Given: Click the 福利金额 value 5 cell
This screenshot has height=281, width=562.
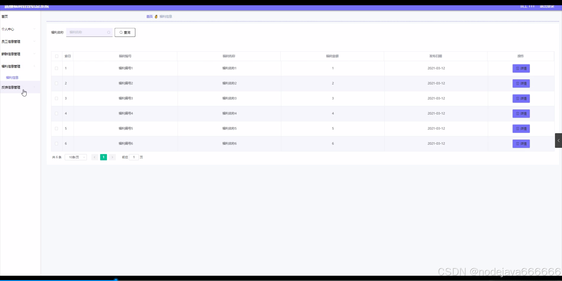Looking at the screenshot, I should [x=333, y=128].
